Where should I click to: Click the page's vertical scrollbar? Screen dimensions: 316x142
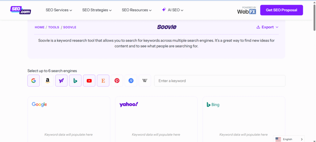(314, 61)
